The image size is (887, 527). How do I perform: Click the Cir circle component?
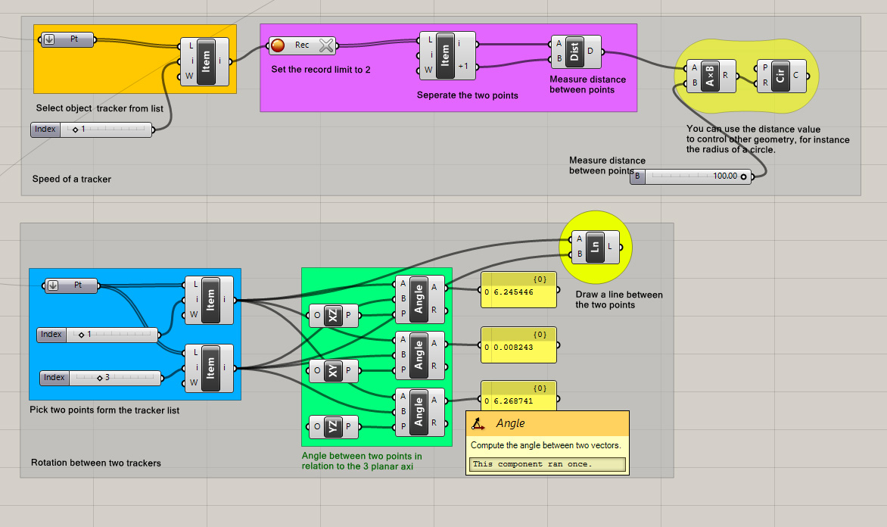pos(780,76)
